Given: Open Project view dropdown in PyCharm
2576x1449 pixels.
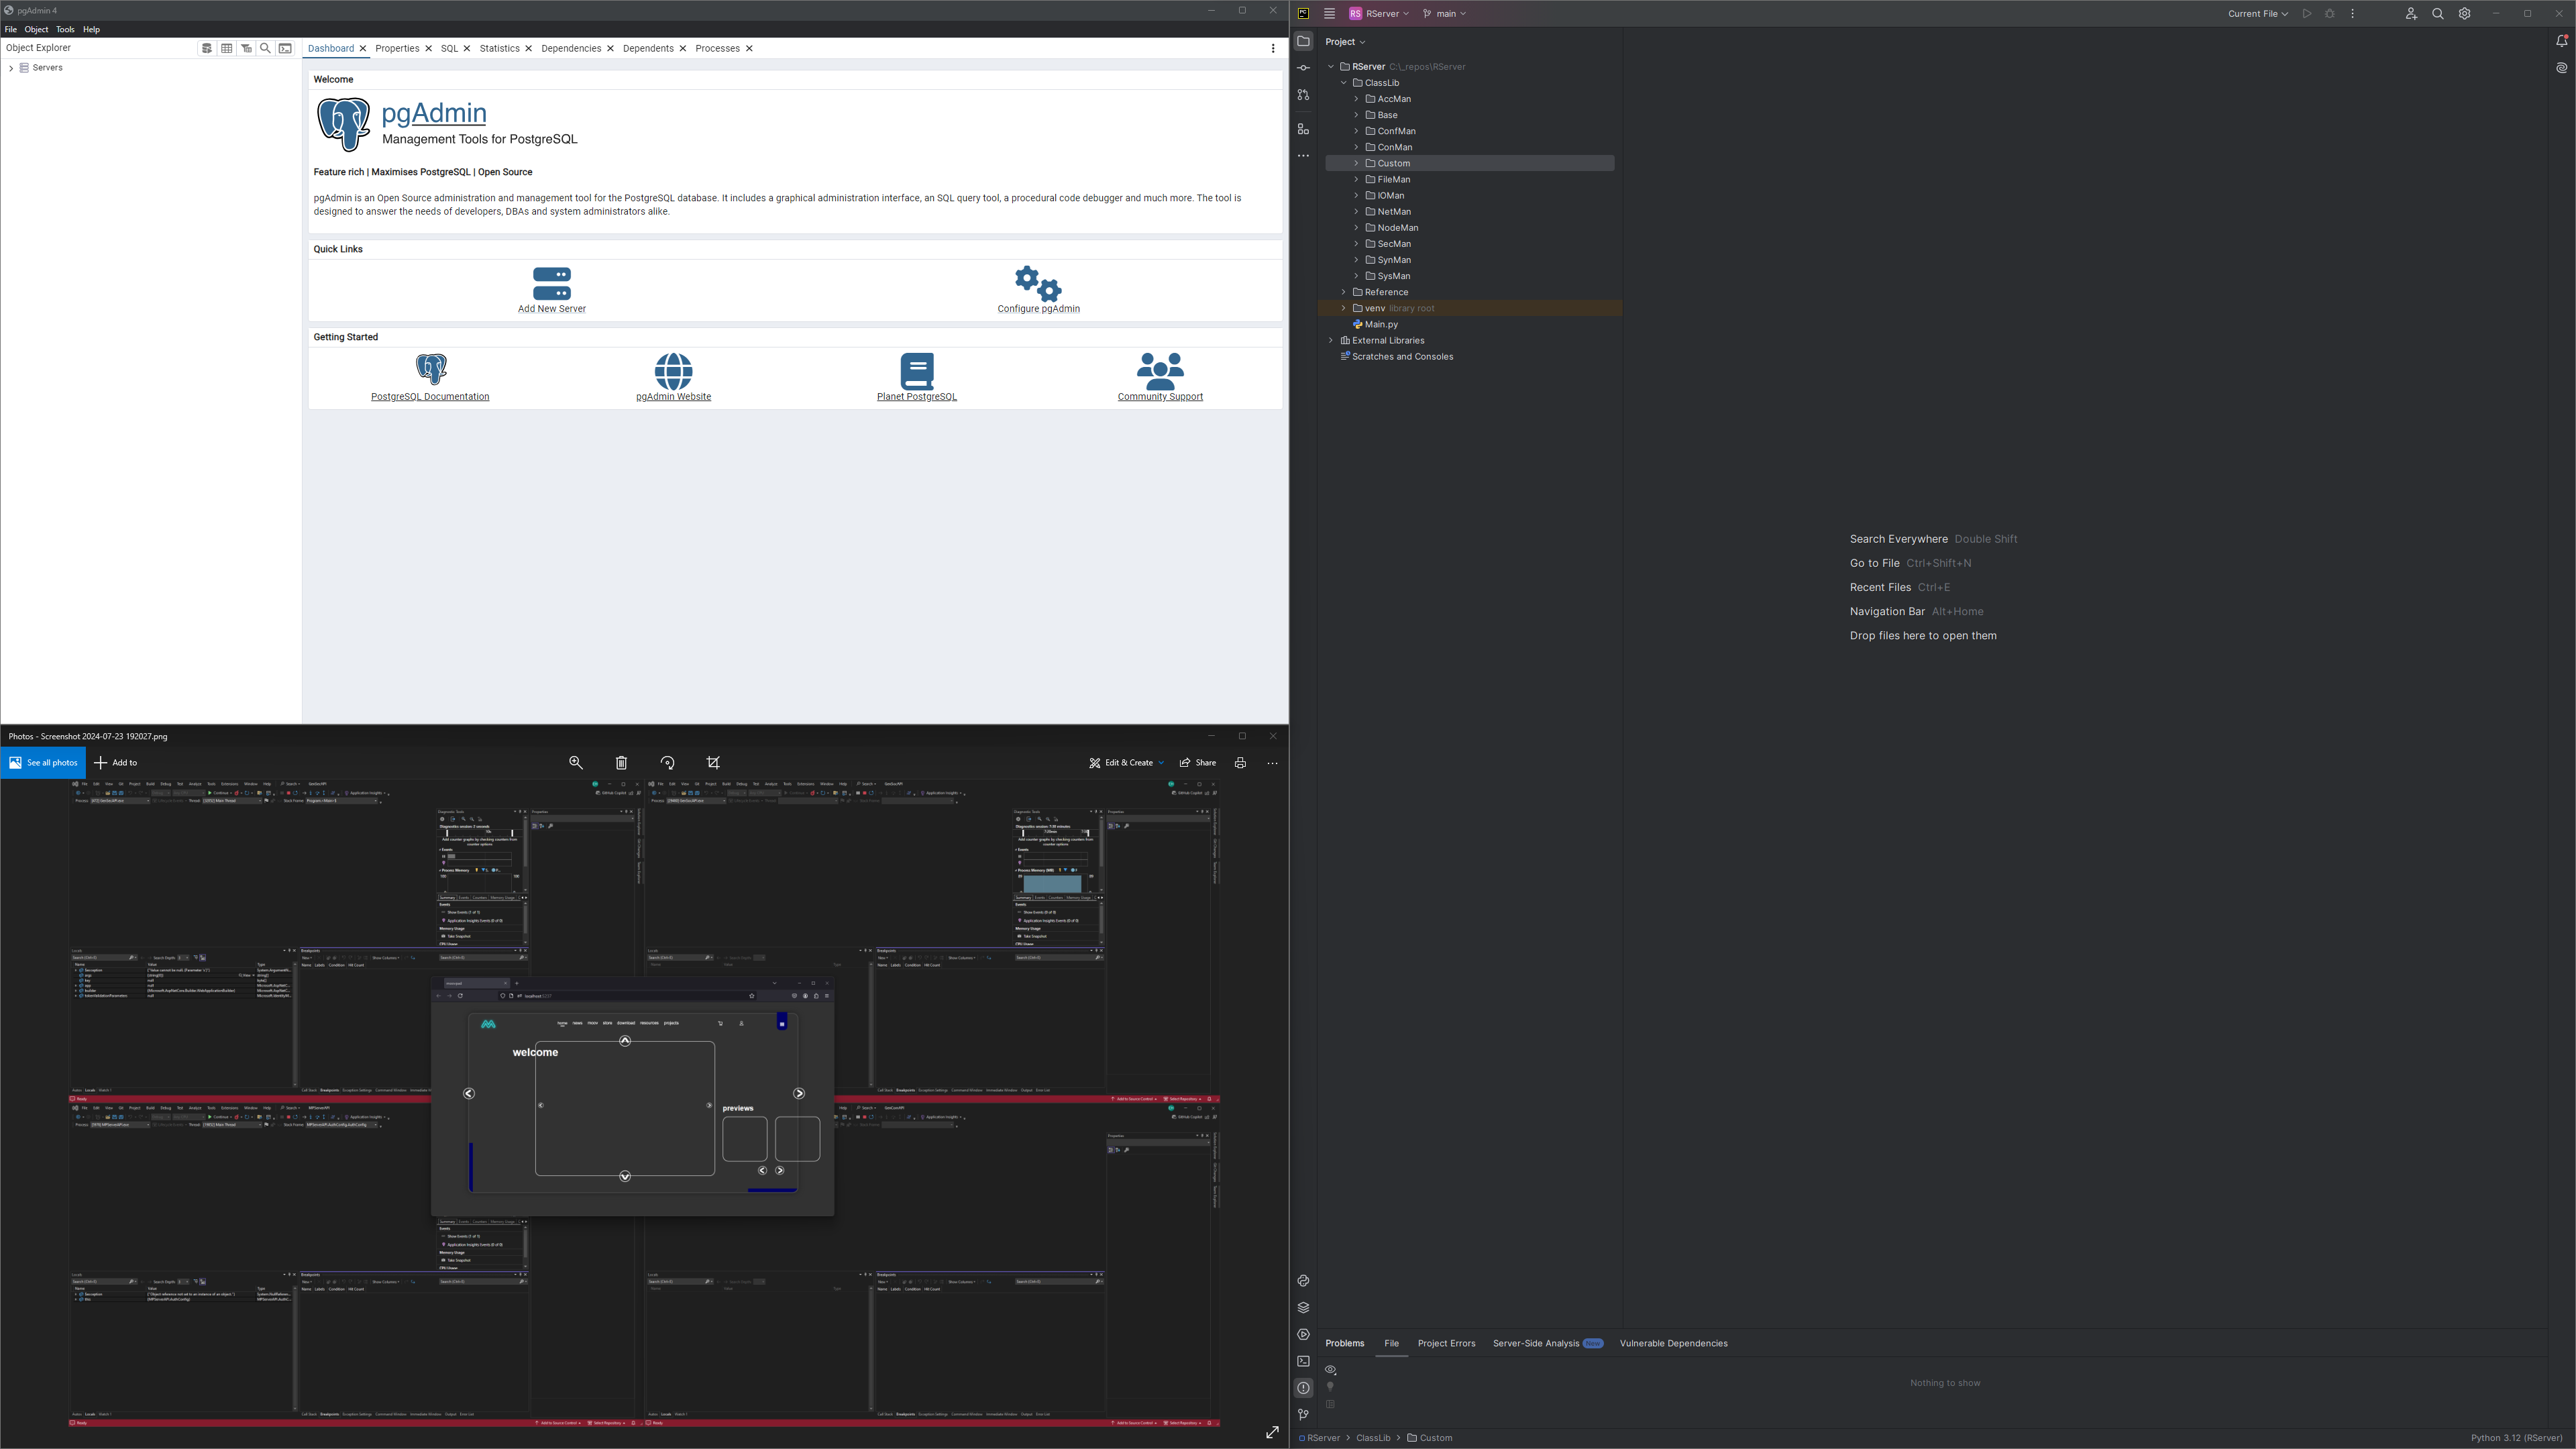Looking at the screenshot, I should click(x=1345, y=42).
